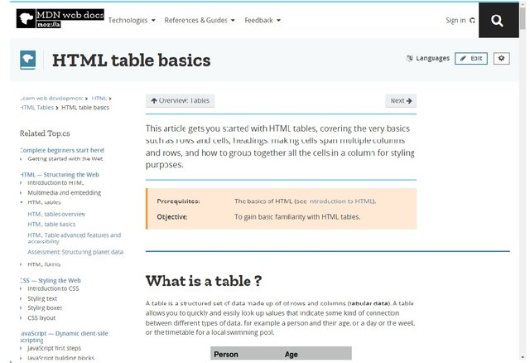Click the Languages translate icon
530x363 pixels.
click(410, 59)
